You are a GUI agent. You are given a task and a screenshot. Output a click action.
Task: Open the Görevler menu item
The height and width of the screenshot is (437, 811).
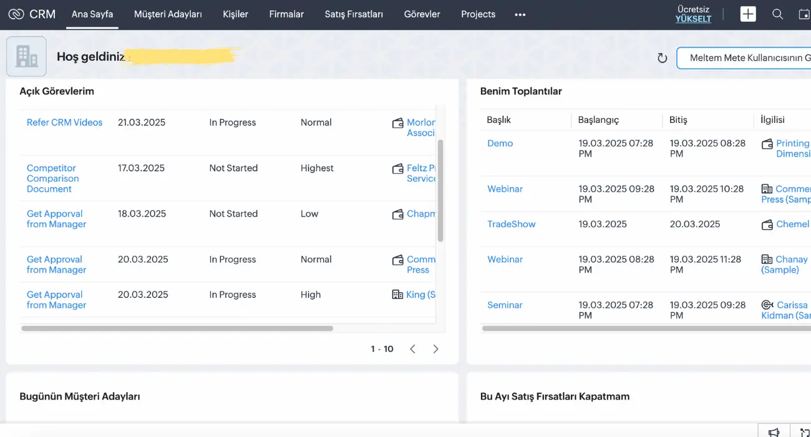422,14
